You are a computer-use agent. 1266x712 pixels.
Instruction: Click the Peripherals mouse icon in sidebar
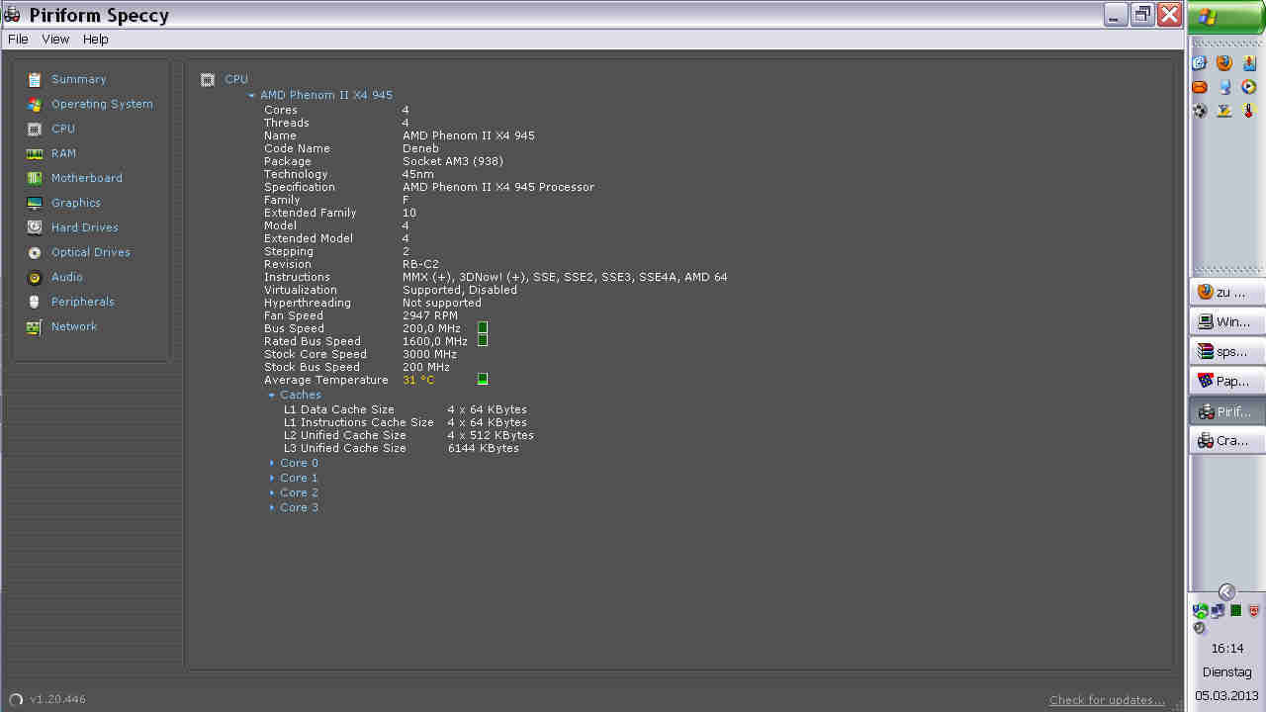(35, 302)
